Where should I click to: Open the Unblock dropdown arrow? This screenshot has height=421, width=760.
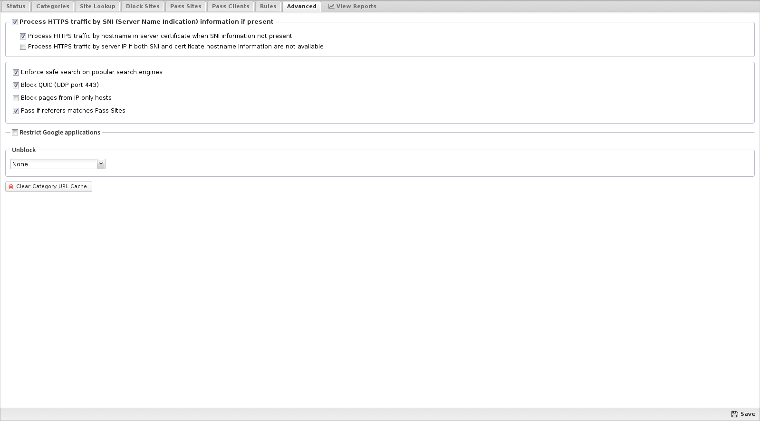[x=101, y=164]
